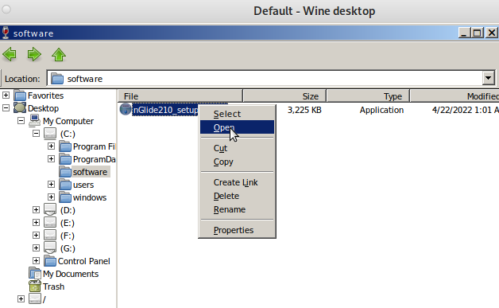Screen dimensions: 499x308
Task: Collapse the (C:) drive node
Action: click(36, 133)
